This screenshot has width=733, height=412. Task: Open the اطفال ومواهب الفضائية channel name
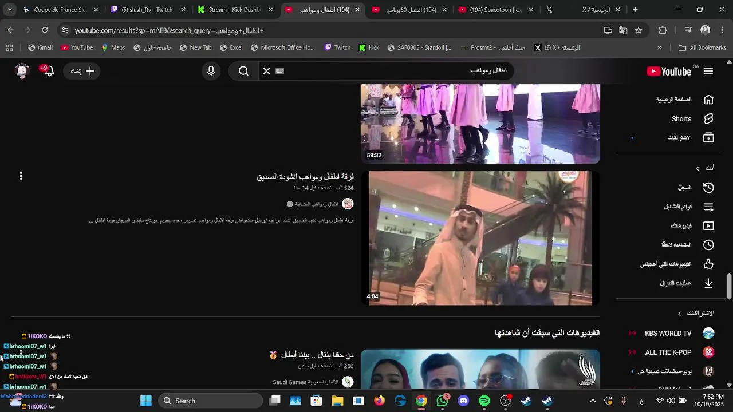click(x=316, y=204)
